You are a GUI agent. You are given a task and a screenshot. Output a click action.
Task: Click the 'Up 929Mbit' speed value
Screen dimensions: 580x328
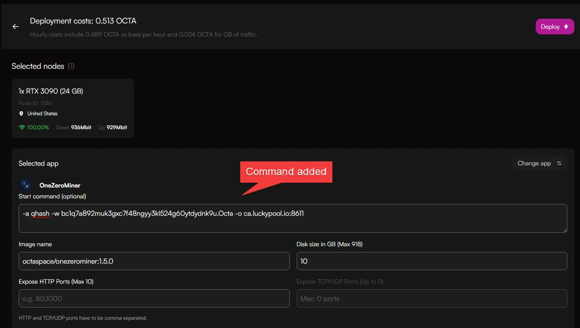click(x=113, y=127)
